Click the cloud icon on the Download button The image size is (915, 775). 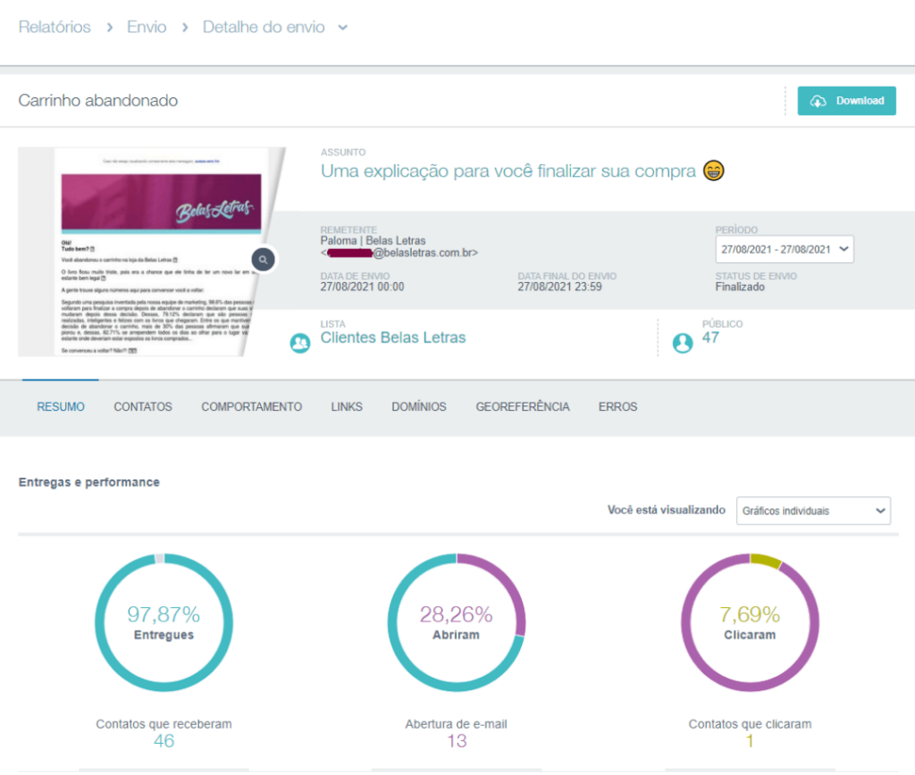tap(819, 101)
